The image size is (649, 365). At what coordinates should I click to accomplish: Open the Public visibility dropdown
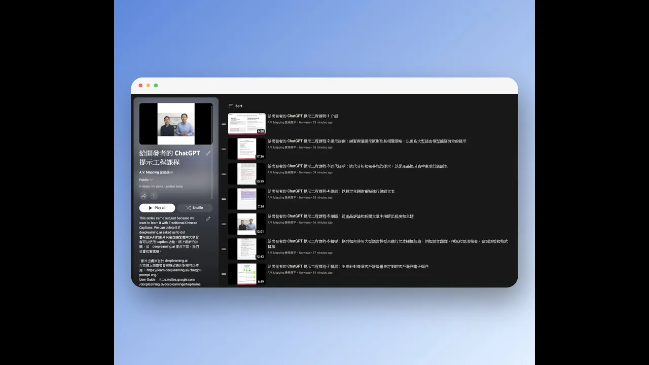pyautogui.click(x=146, y=180)
